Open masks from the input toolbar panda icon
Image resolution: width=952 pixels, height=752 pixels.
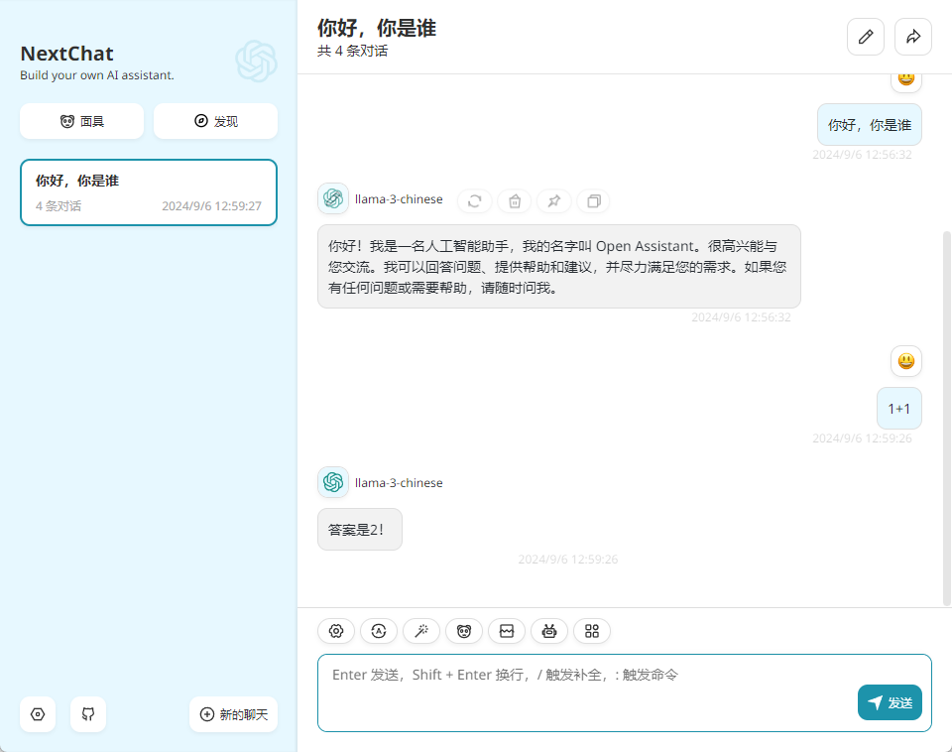pyautogui.click(x=464, y=631)
